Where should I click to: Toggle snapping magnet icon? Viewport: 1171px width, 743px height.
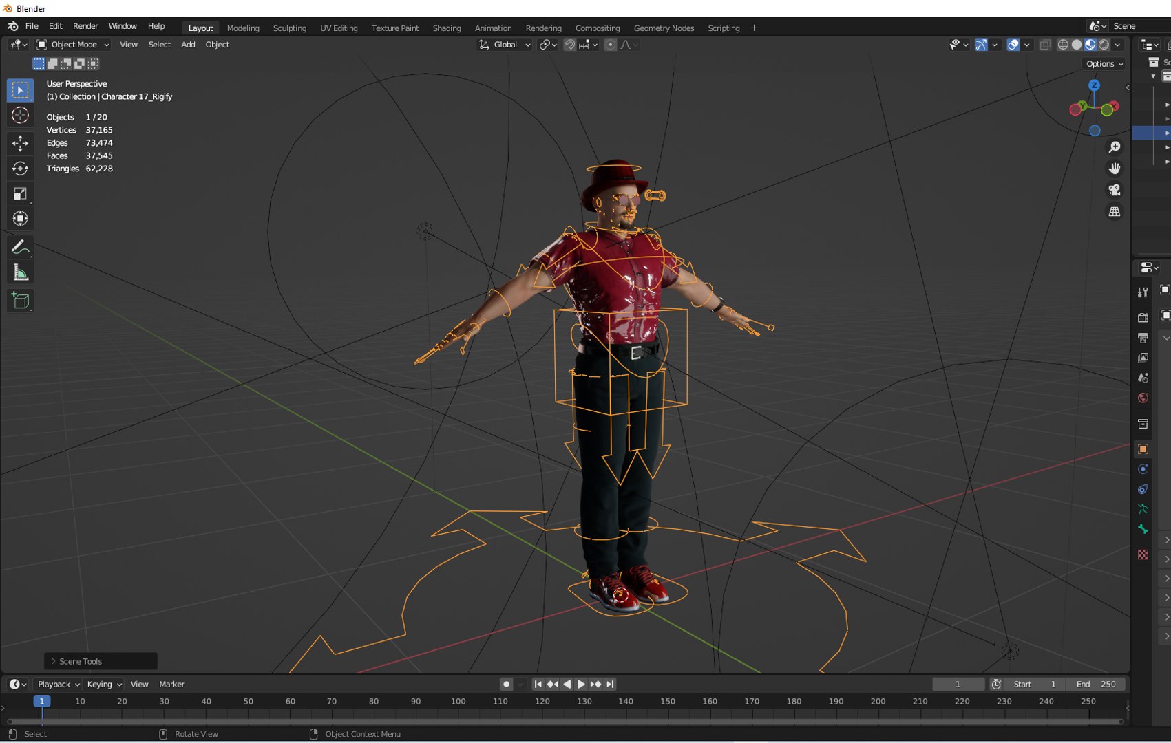coord(569,45)
